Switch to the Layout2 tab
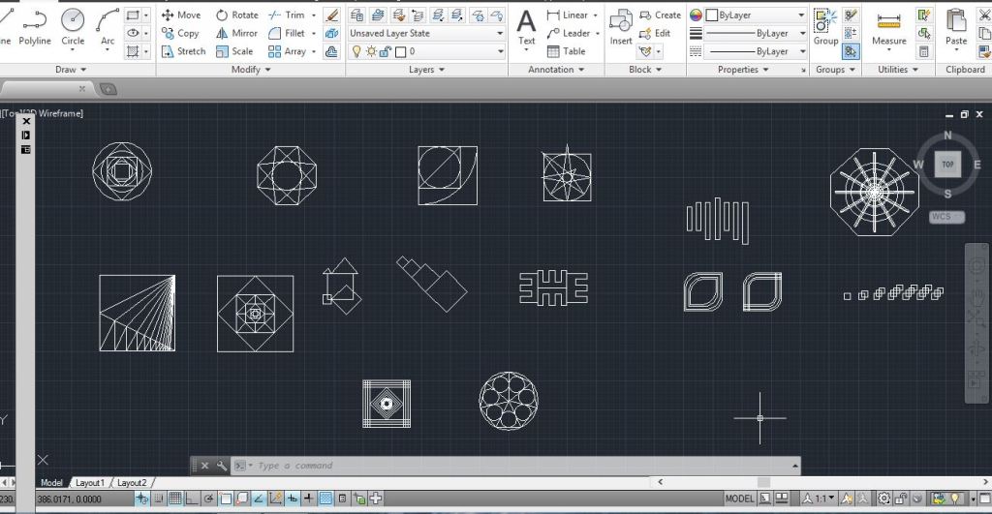The image size is (992, 514). (x=132, y=482)
